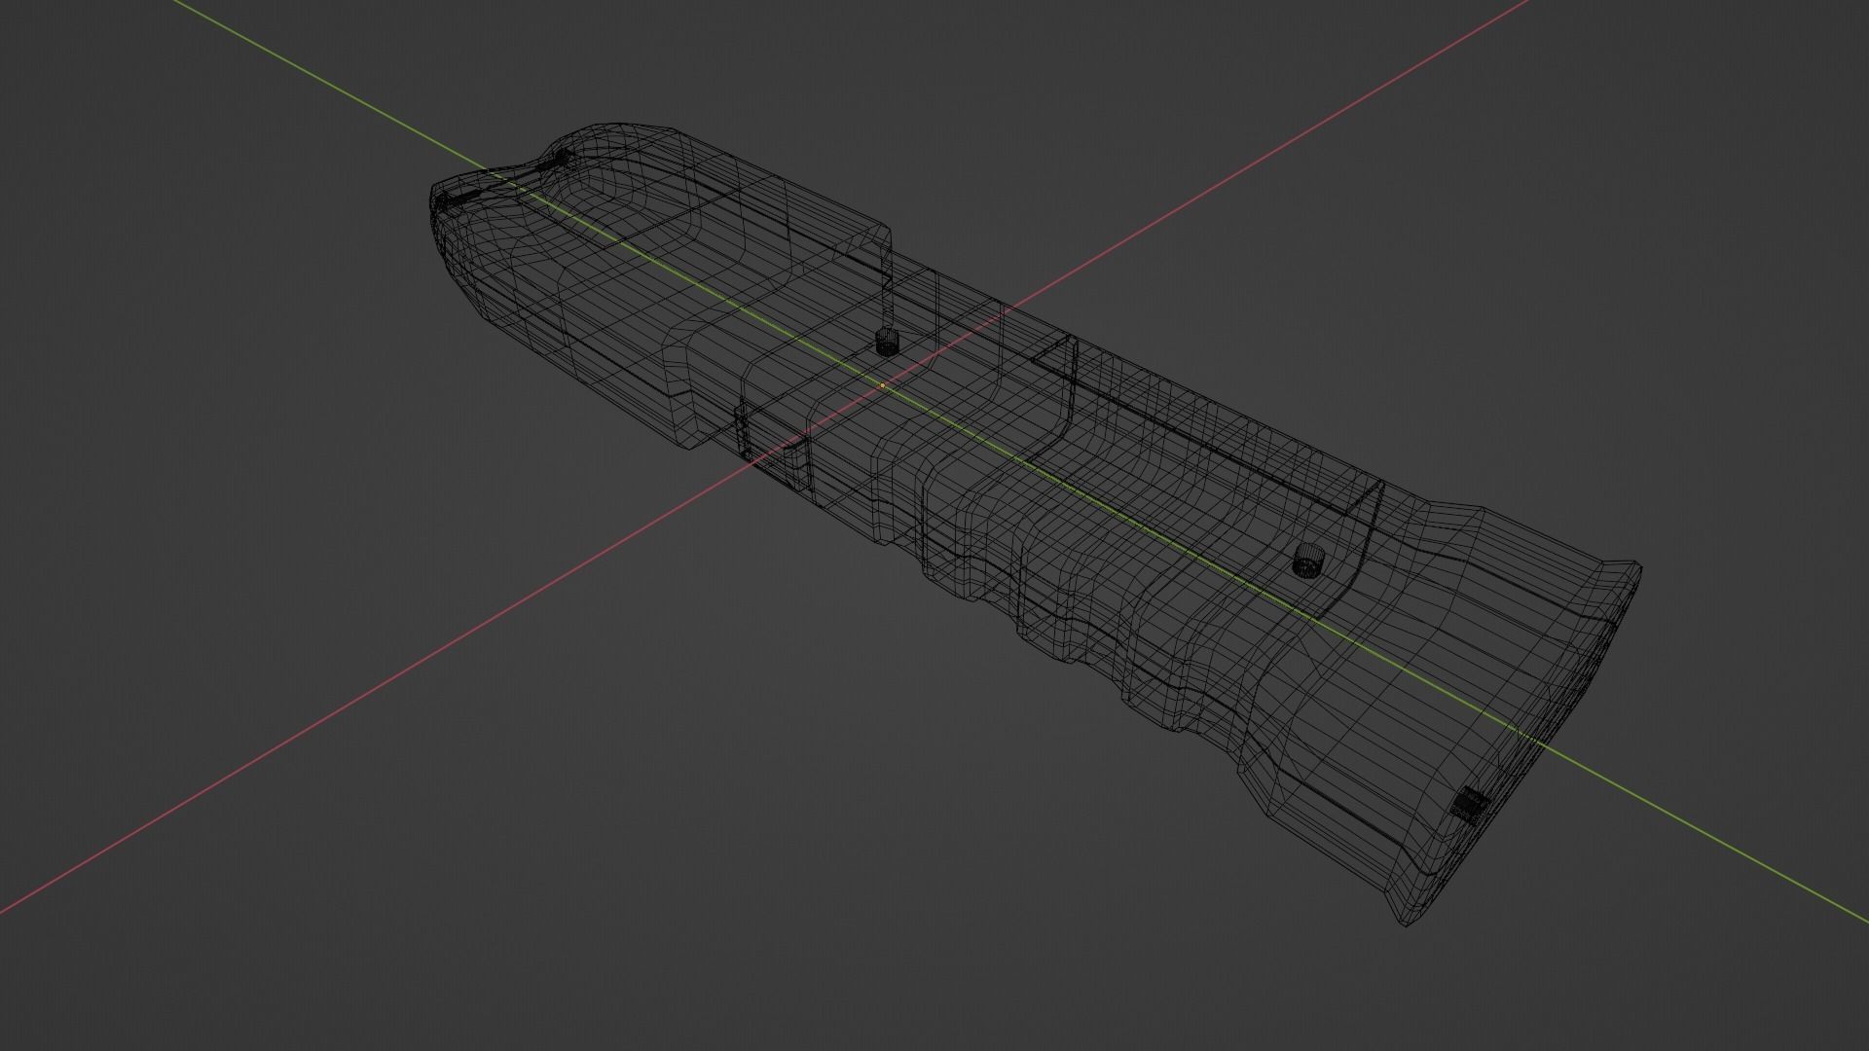
Task: Click the orange object origin point
Action: tap(883, 385)
